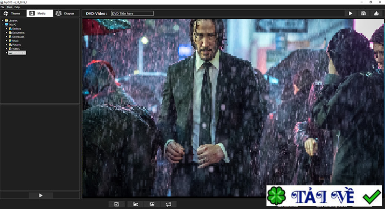
Task: Select the highlighted Windows drive item
Action: (17, 53)
